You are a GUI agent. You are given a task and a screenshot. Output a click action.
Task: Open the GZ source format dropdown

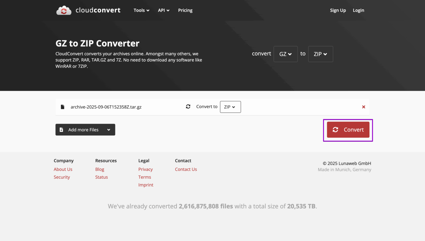[x=286, y=54]
